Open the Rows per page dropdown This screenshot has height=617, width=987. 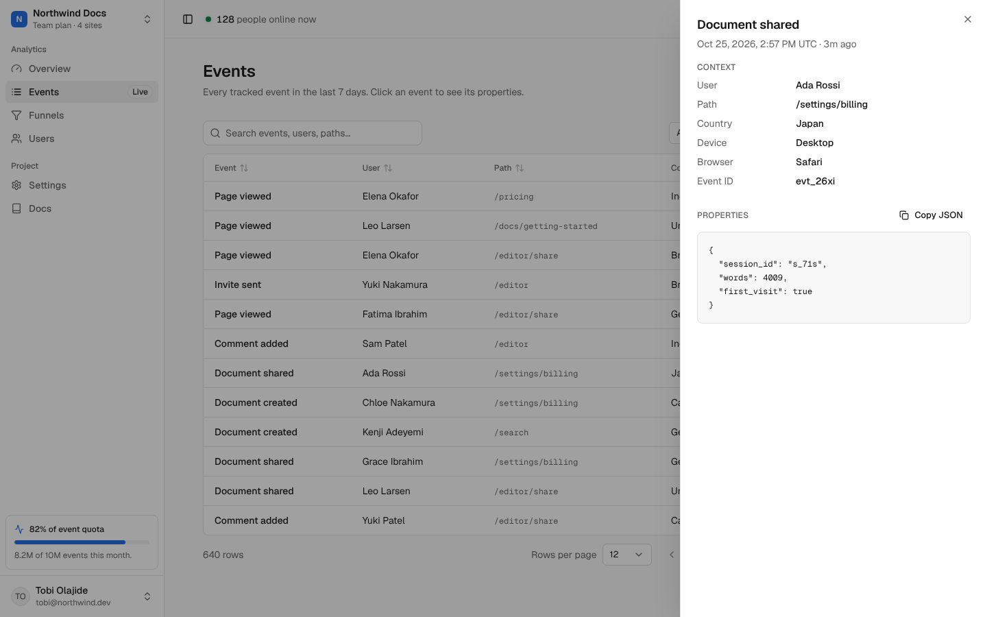pos(627,555)
